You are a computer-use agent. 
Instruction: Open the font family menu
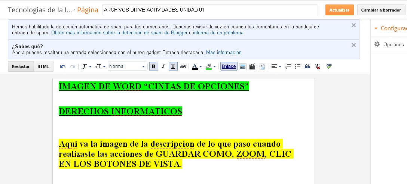[x=86, y=66]
